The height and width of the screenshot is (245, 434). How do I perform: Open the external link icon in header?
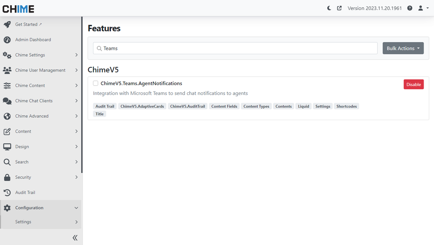coord(339,8)
